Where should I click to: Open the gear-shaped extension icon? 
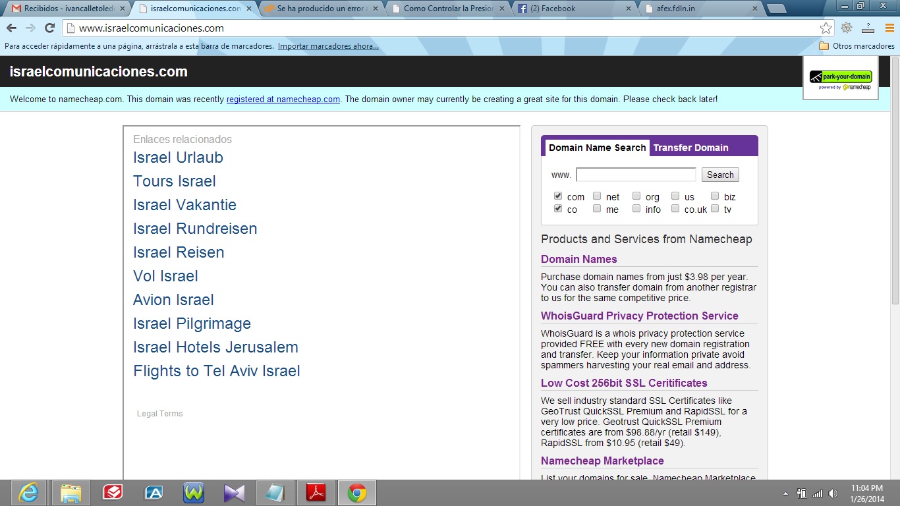(847, 28)
